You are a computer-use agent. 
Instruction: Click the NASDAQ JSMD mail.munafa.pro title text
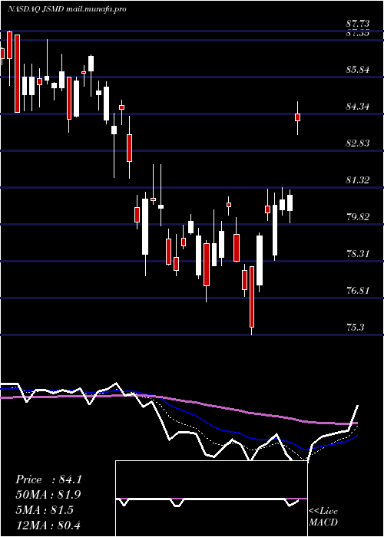point(67,9)
